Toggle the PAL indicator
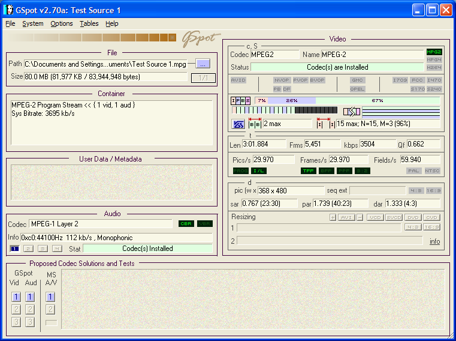Viewport: 456px width, 341px height. point(414,170)
